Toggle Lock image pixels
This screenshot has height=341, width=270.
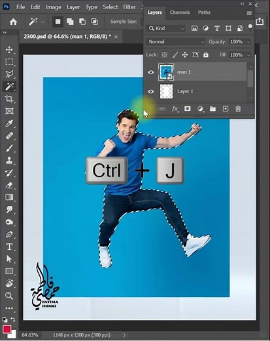[x=175, y=54]
